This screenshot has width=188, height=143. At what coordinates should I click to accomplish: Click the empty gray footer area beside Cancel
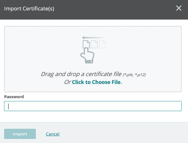[x=120, y=134]
